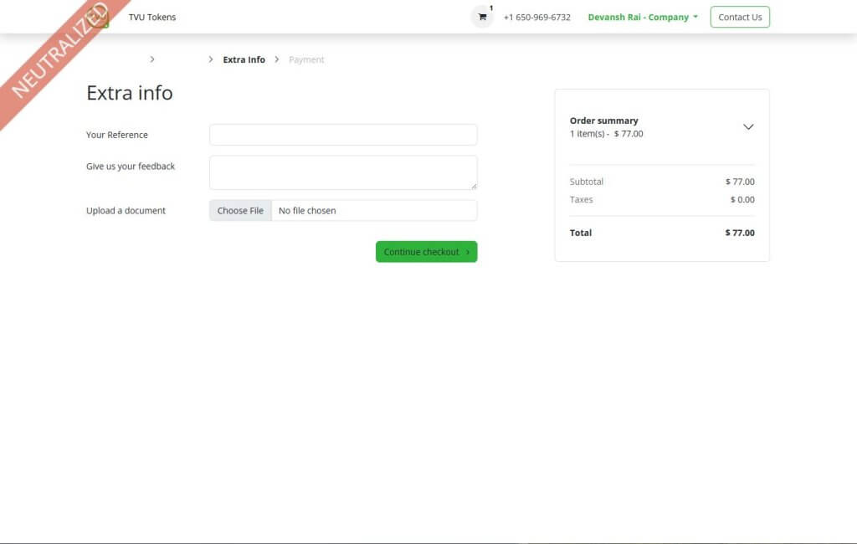Screen dimensions: 857x544
Task: Click into the feedback text area
Action: click(x=343, y=172)
